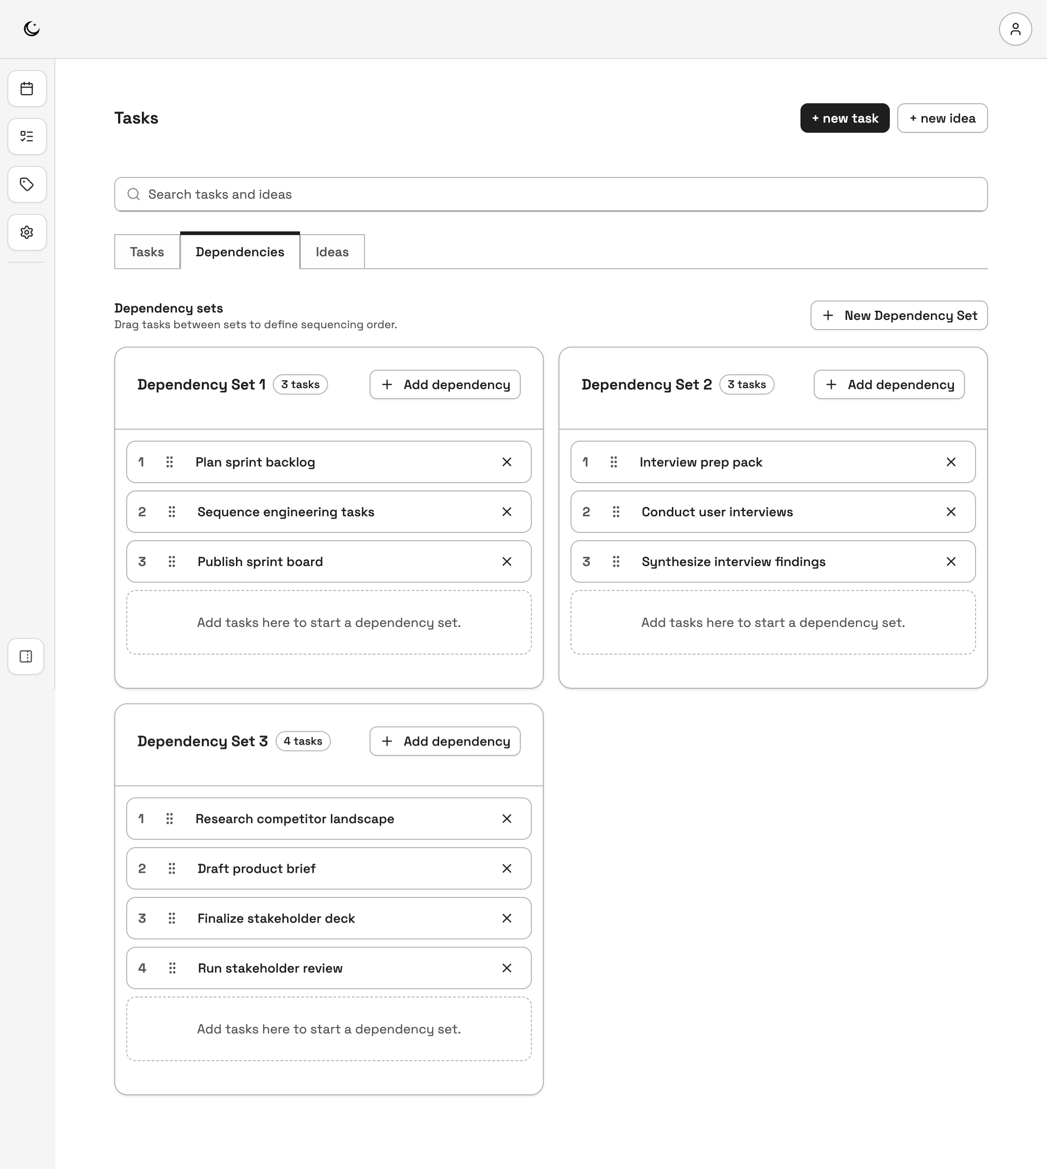Open the tags icon in the sidebar
The height and width of the screenshot is (1169, 1047).
pos(27,184)
